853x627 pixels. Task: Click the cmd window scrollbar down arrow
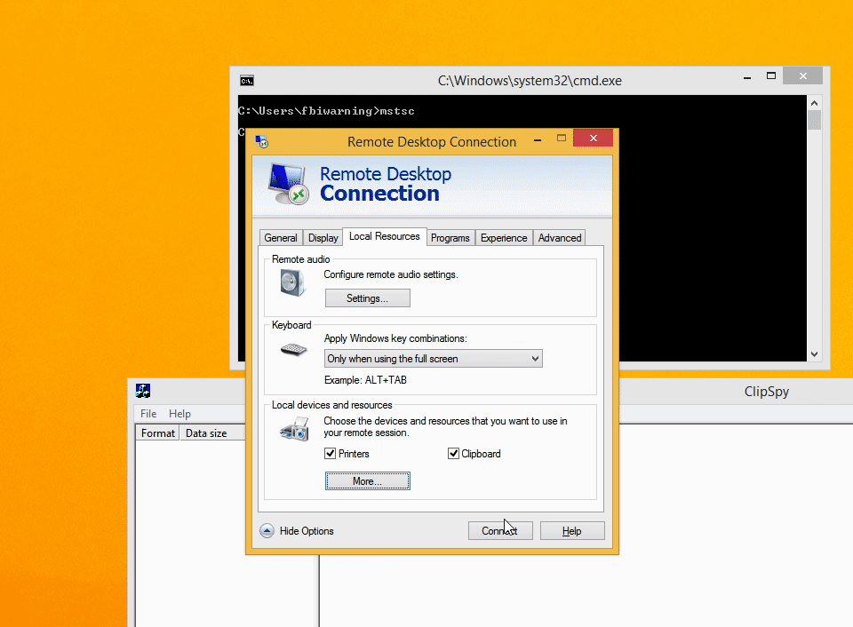click(x=814, y=354)
